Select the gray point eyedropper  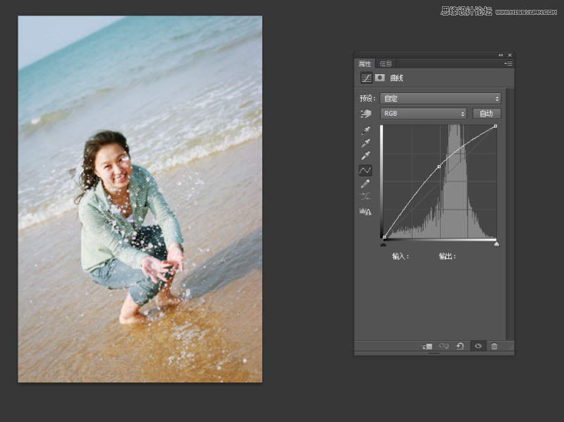[365, 142]
